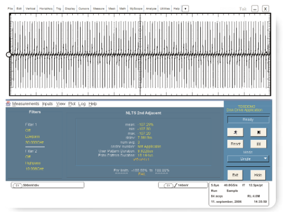Open the Horiz/Acq menu

point(46,9)
